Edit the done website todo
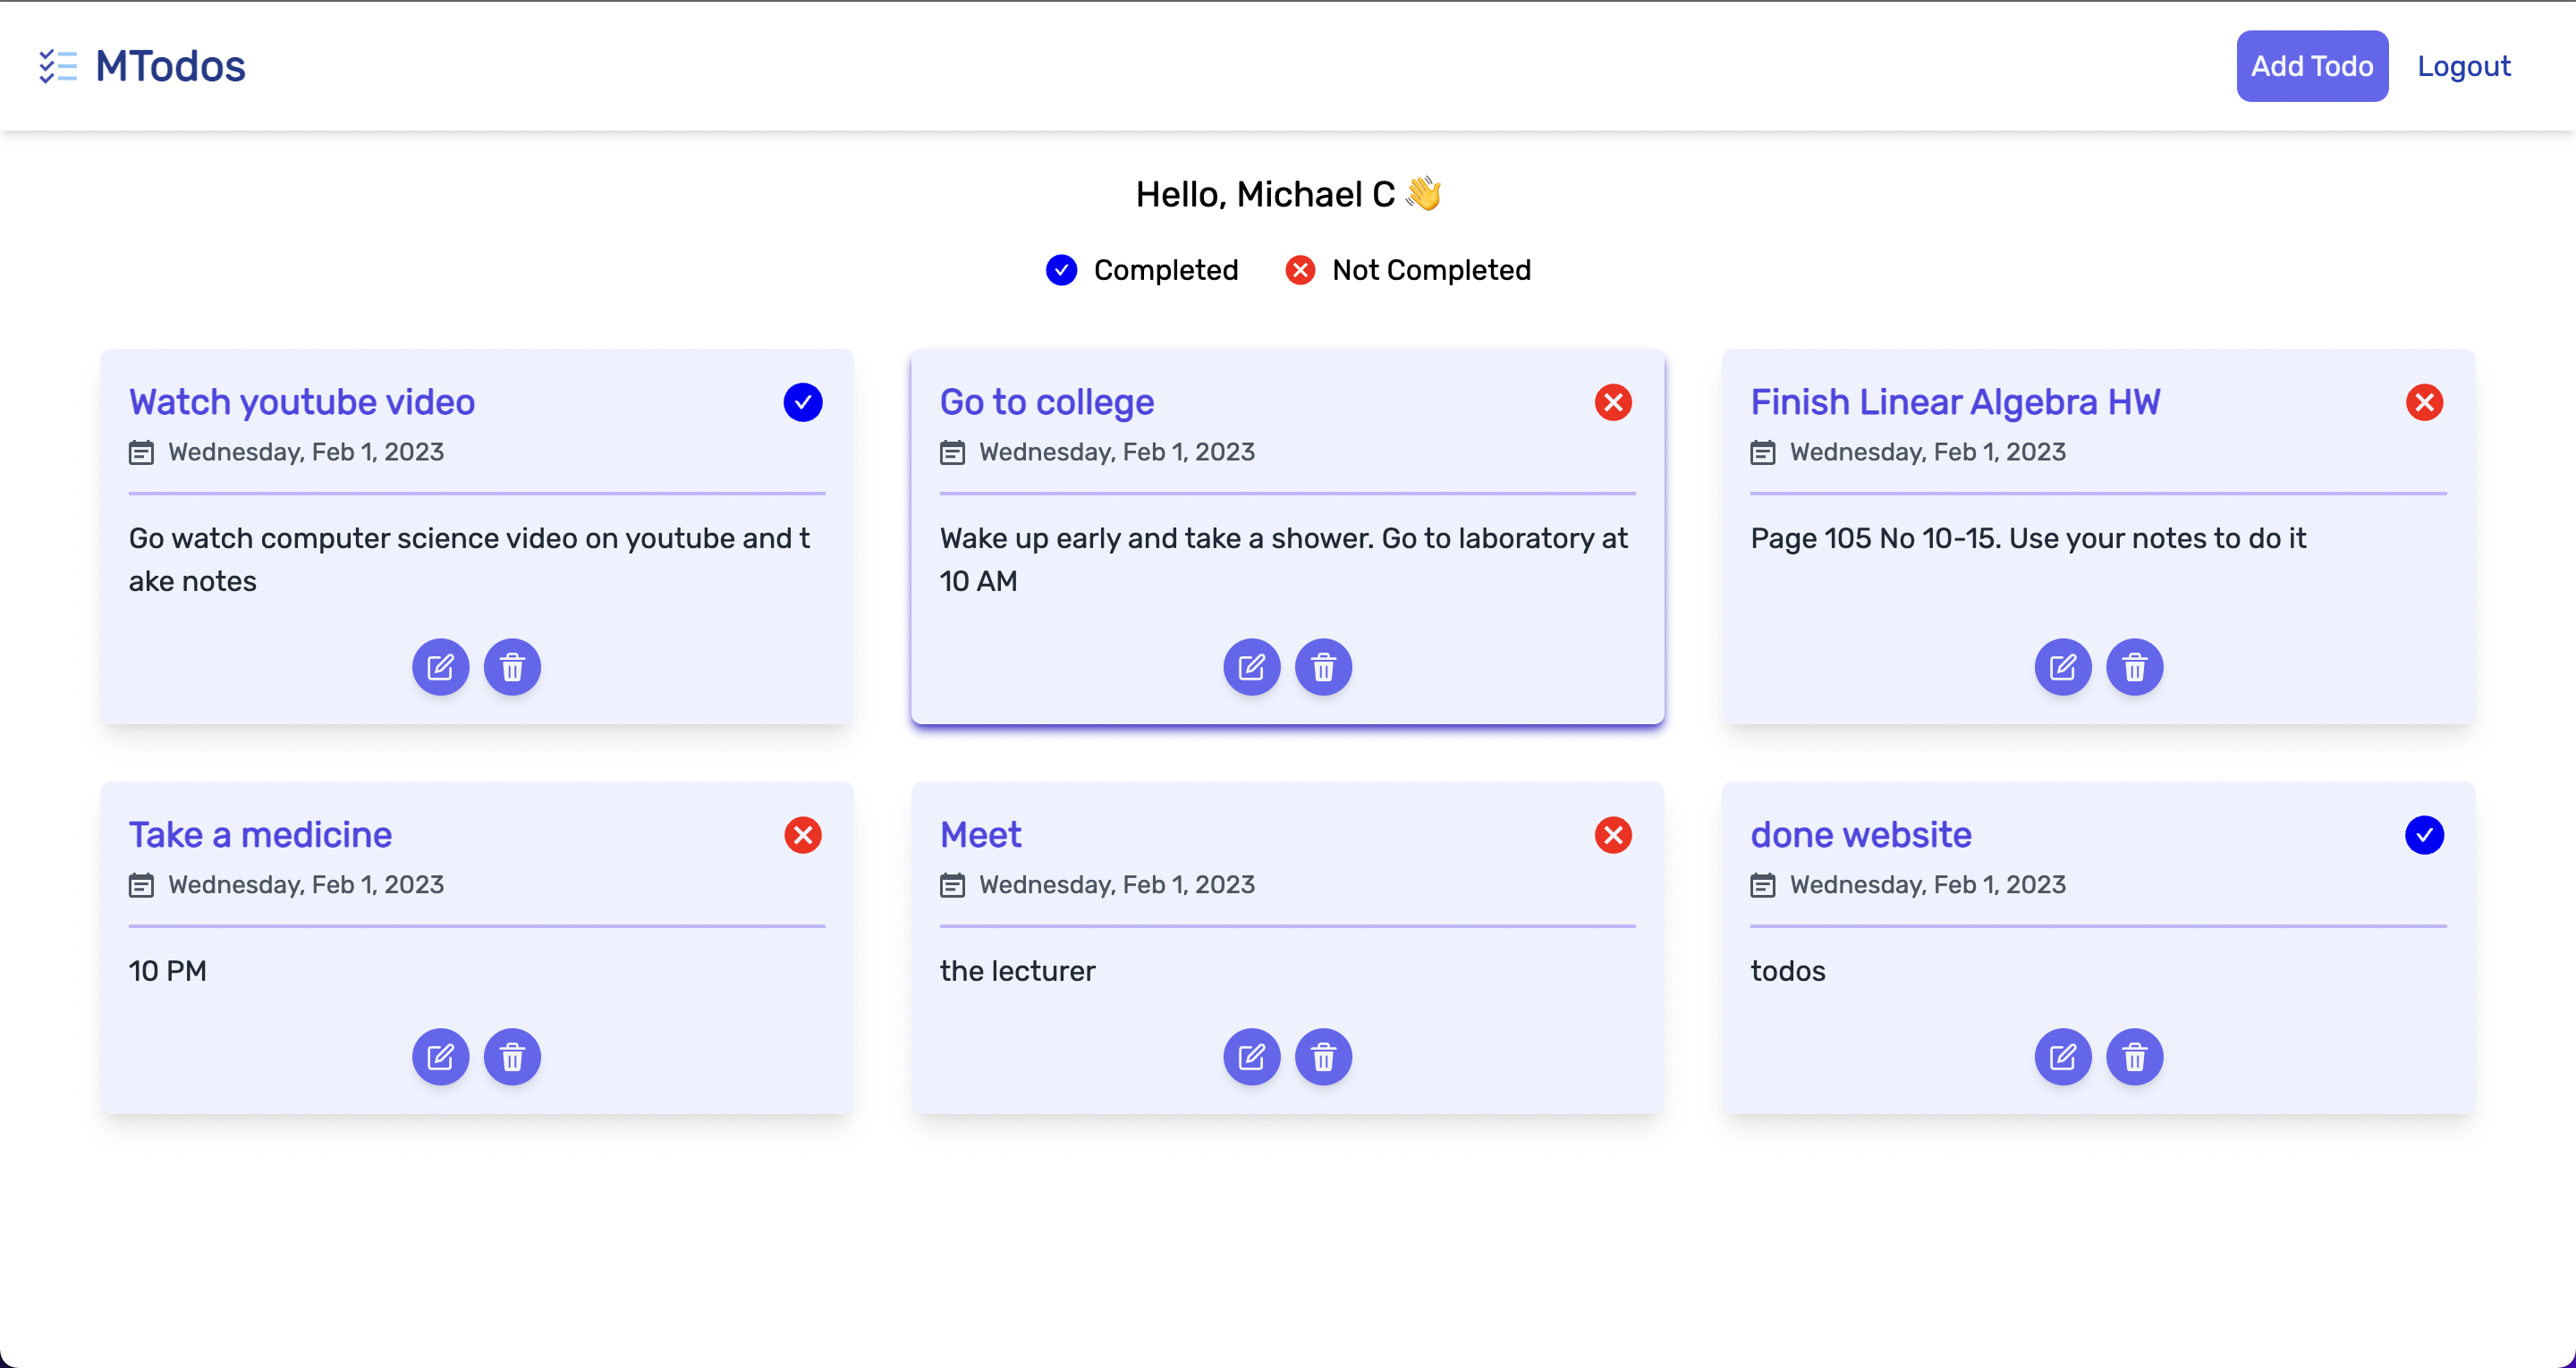Screen dimensions: 2576x1368 2063,1057
